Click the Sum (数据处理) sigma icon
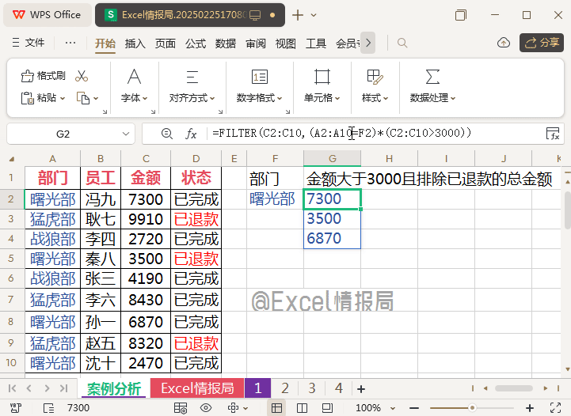Viewport: 571px width, 416px height. point(432,76)
